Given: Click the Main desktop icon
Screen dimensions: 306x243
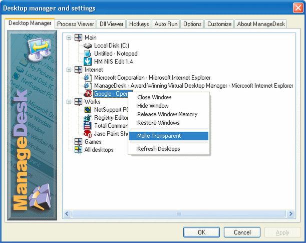Looking at the screenshot, I should (x=78, y=38).
